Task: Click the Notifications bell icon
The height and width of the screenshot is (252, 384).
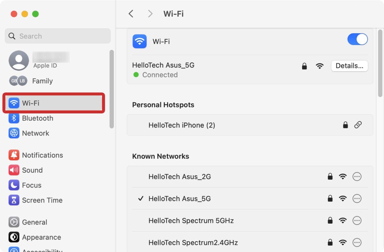Action: pos(14,155)
